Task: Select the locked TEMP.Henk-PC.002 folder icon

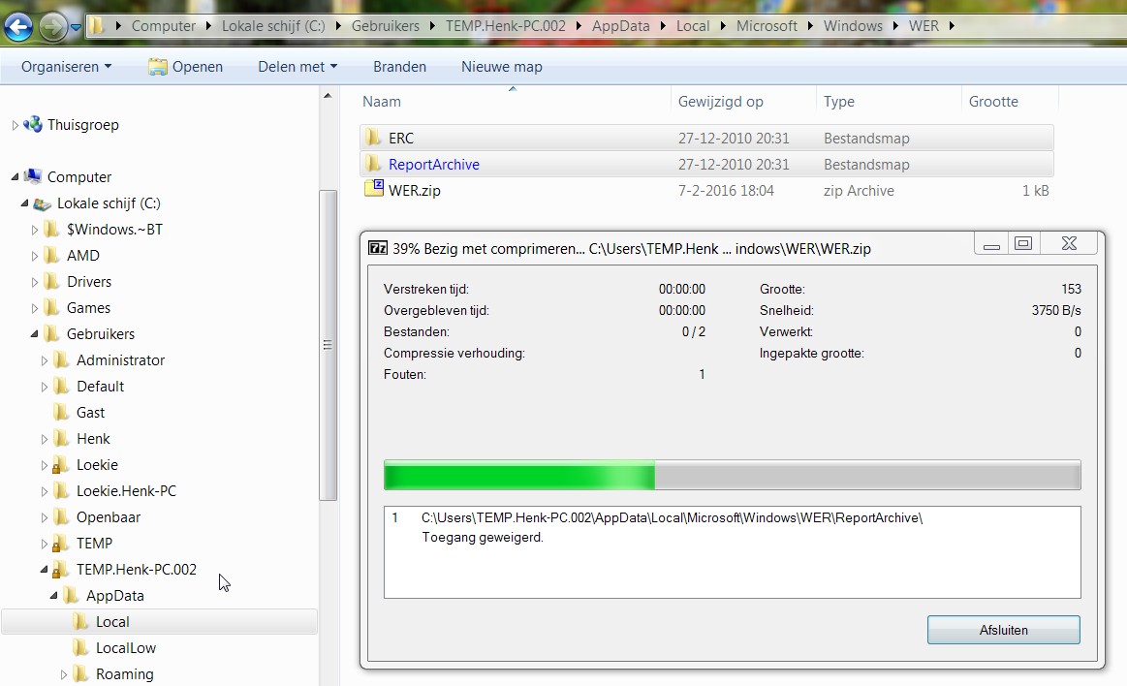Action: click(61, 570)
